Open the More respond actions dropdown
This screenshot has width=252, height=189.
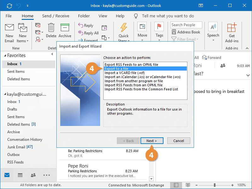click(106, 38)
